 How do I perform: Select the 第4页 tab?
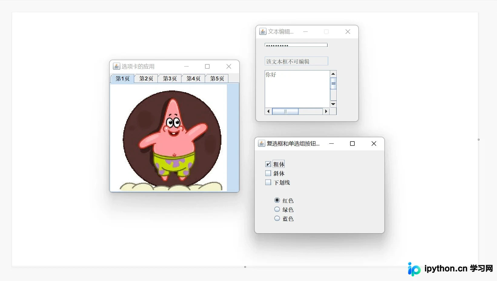click(x=193, y=79)
